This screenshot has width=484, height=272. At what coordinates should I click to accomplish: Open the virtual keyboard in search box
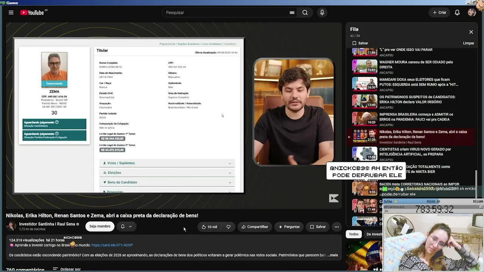292,12
